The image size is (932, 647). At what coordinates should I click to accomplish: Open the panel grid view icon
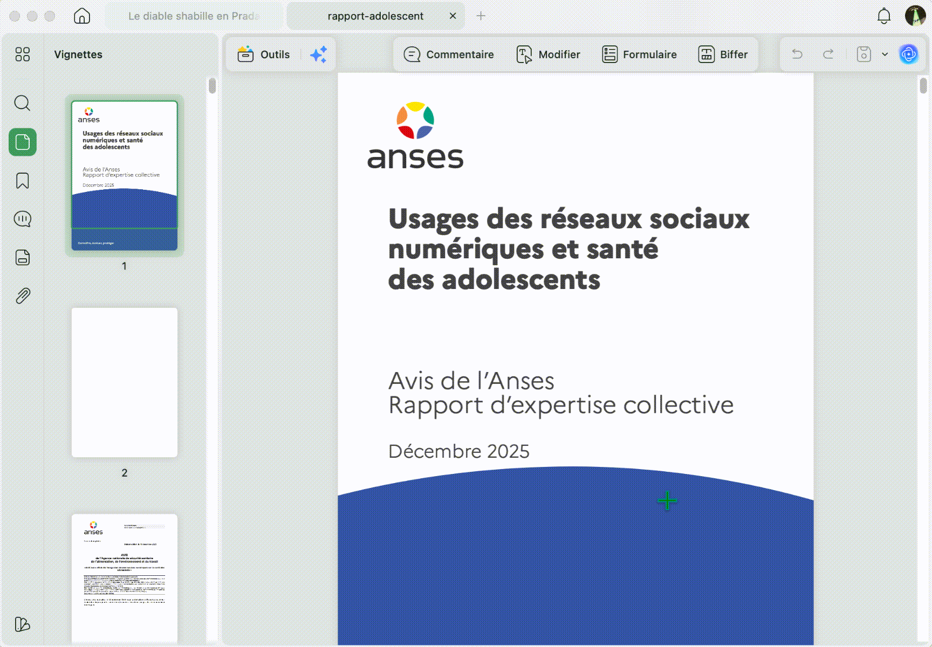(23, 54)
